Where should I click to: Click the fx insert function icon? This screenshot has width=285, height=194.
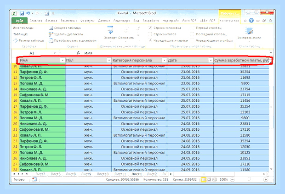tap(78, 53)
